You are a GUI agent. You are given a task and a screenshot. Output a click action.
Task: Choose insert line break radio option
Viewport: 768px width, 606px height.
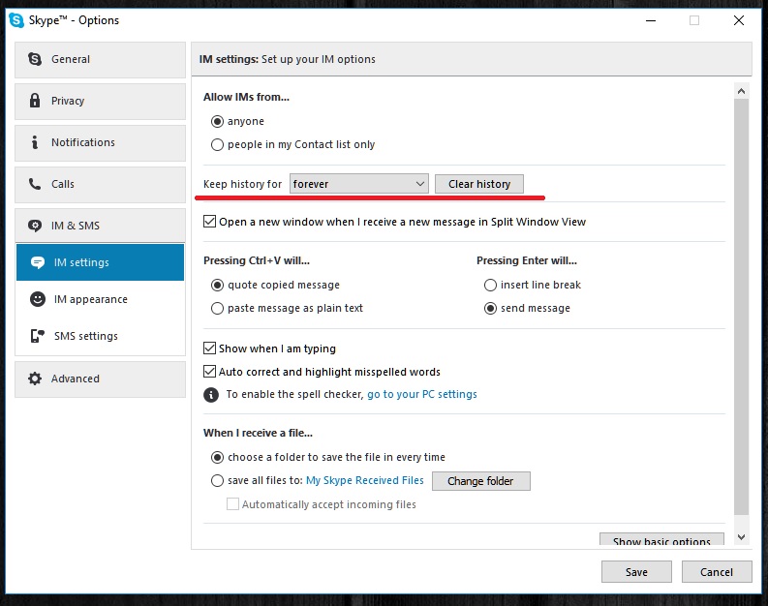coord(490,285)
